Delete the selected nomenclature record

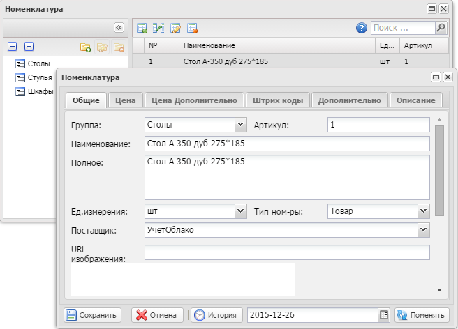click(x=192, y=28)
